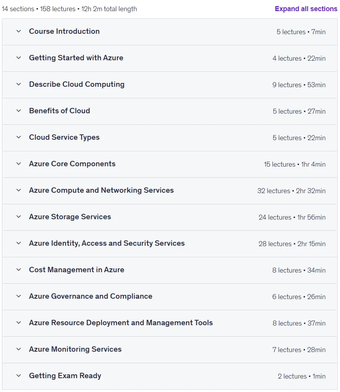Expand the Benefits of Cloud chevron
Screen dimensions: 340x392
(x=18, y=111)
